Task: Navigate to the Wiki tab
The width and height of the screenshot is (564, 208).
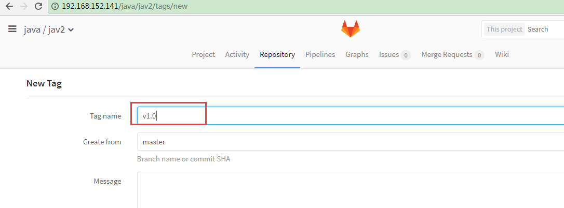Action: (x=502, y=54)
